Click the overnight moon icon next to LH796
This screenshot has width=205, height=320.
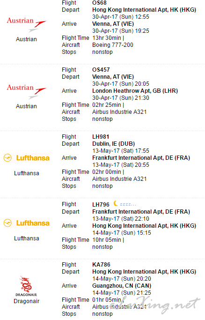pyautogui.click(x=116, y=203)
